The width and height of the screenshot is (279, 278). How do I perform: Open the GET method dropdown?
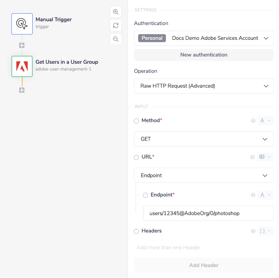[204, 139]
